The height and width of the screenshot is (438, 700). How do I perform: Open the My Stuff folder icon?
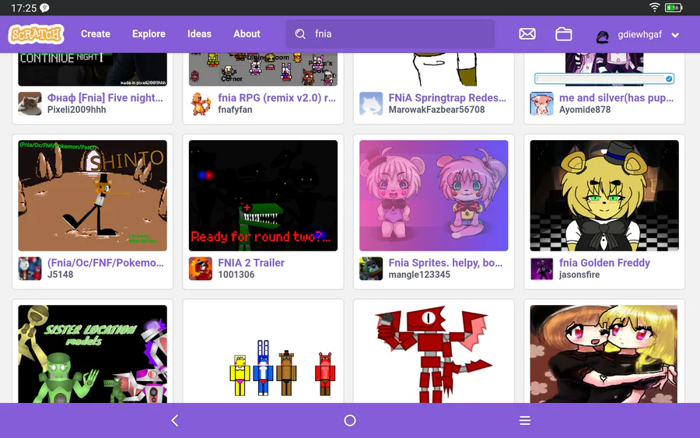(563, 34)
